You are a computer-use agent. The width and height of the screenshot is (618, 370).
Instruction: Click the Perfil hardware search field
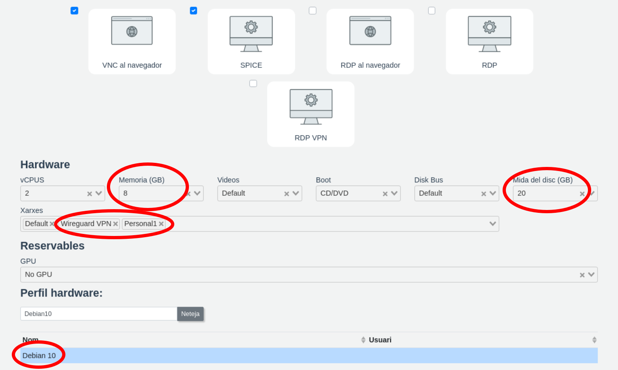(x=98, y=314)
